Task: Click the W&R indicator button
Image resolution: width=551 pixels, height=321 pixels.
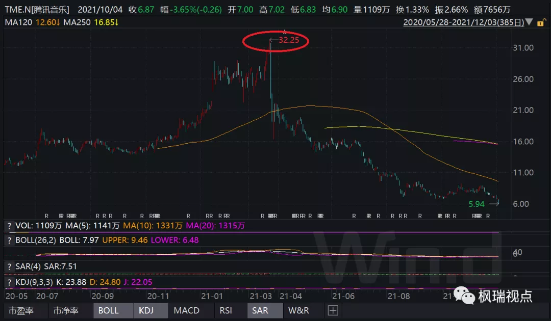Action: (x=299, y=310)
